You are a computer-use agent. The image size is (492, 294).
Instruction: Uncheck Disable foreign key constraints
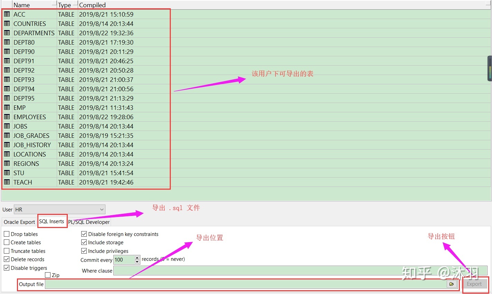(84, 234)
